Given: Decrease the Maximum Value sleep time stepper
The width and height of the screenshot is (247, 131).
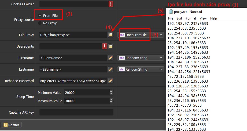Looking at the screenshot, I should tap(111, 102).
